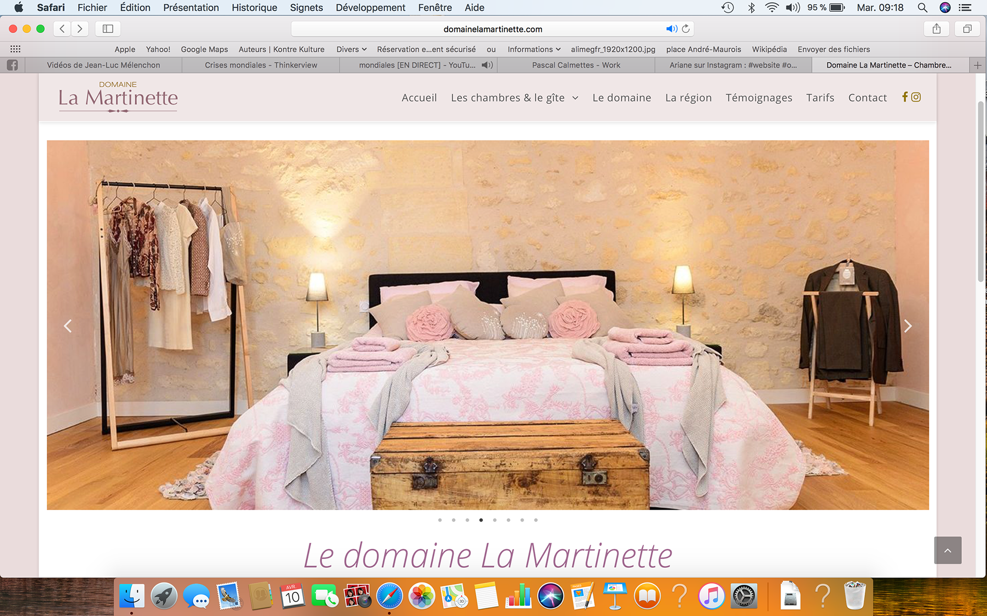Mute audio via address bar speaker icon
This screenshot has height=616, width=987.
point(671,29)
